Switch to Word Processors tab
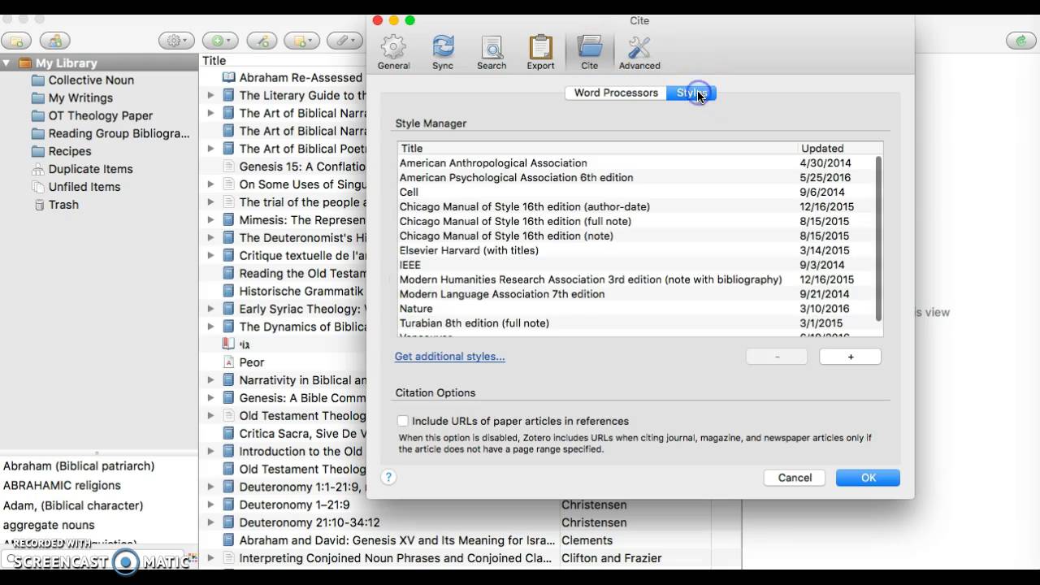 point(616,93)
